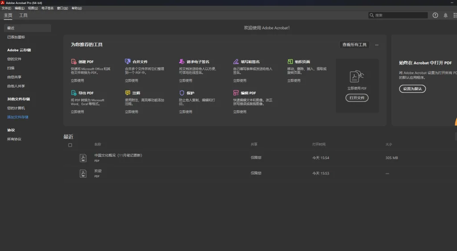457x251 pixels.
Task: Click the 设置为默认 button
Action: coord(412,89)
